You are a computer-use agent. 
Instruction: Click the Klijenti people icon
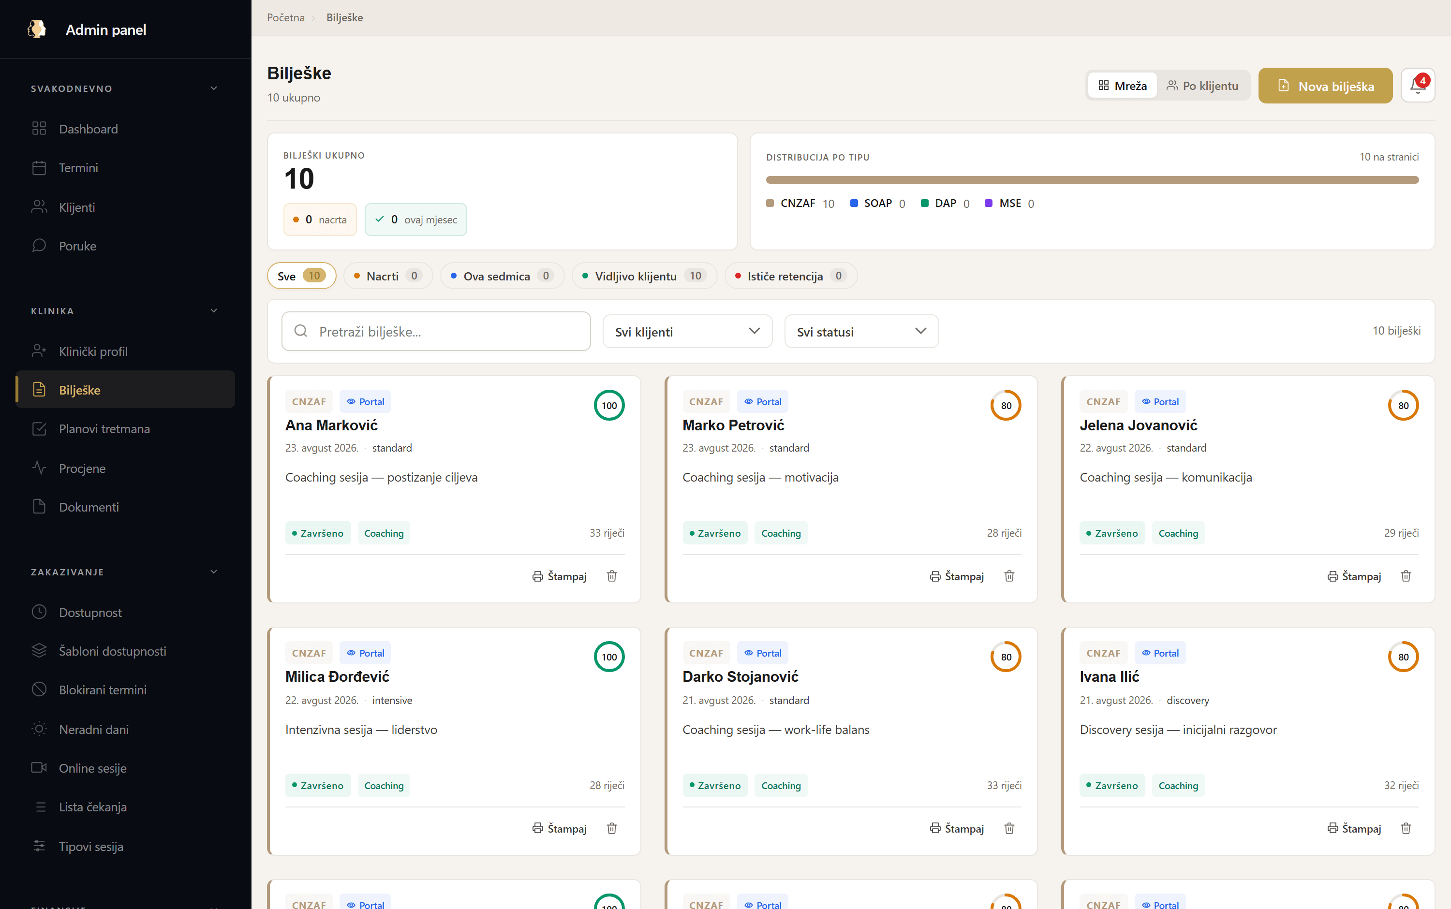point(39,207)
